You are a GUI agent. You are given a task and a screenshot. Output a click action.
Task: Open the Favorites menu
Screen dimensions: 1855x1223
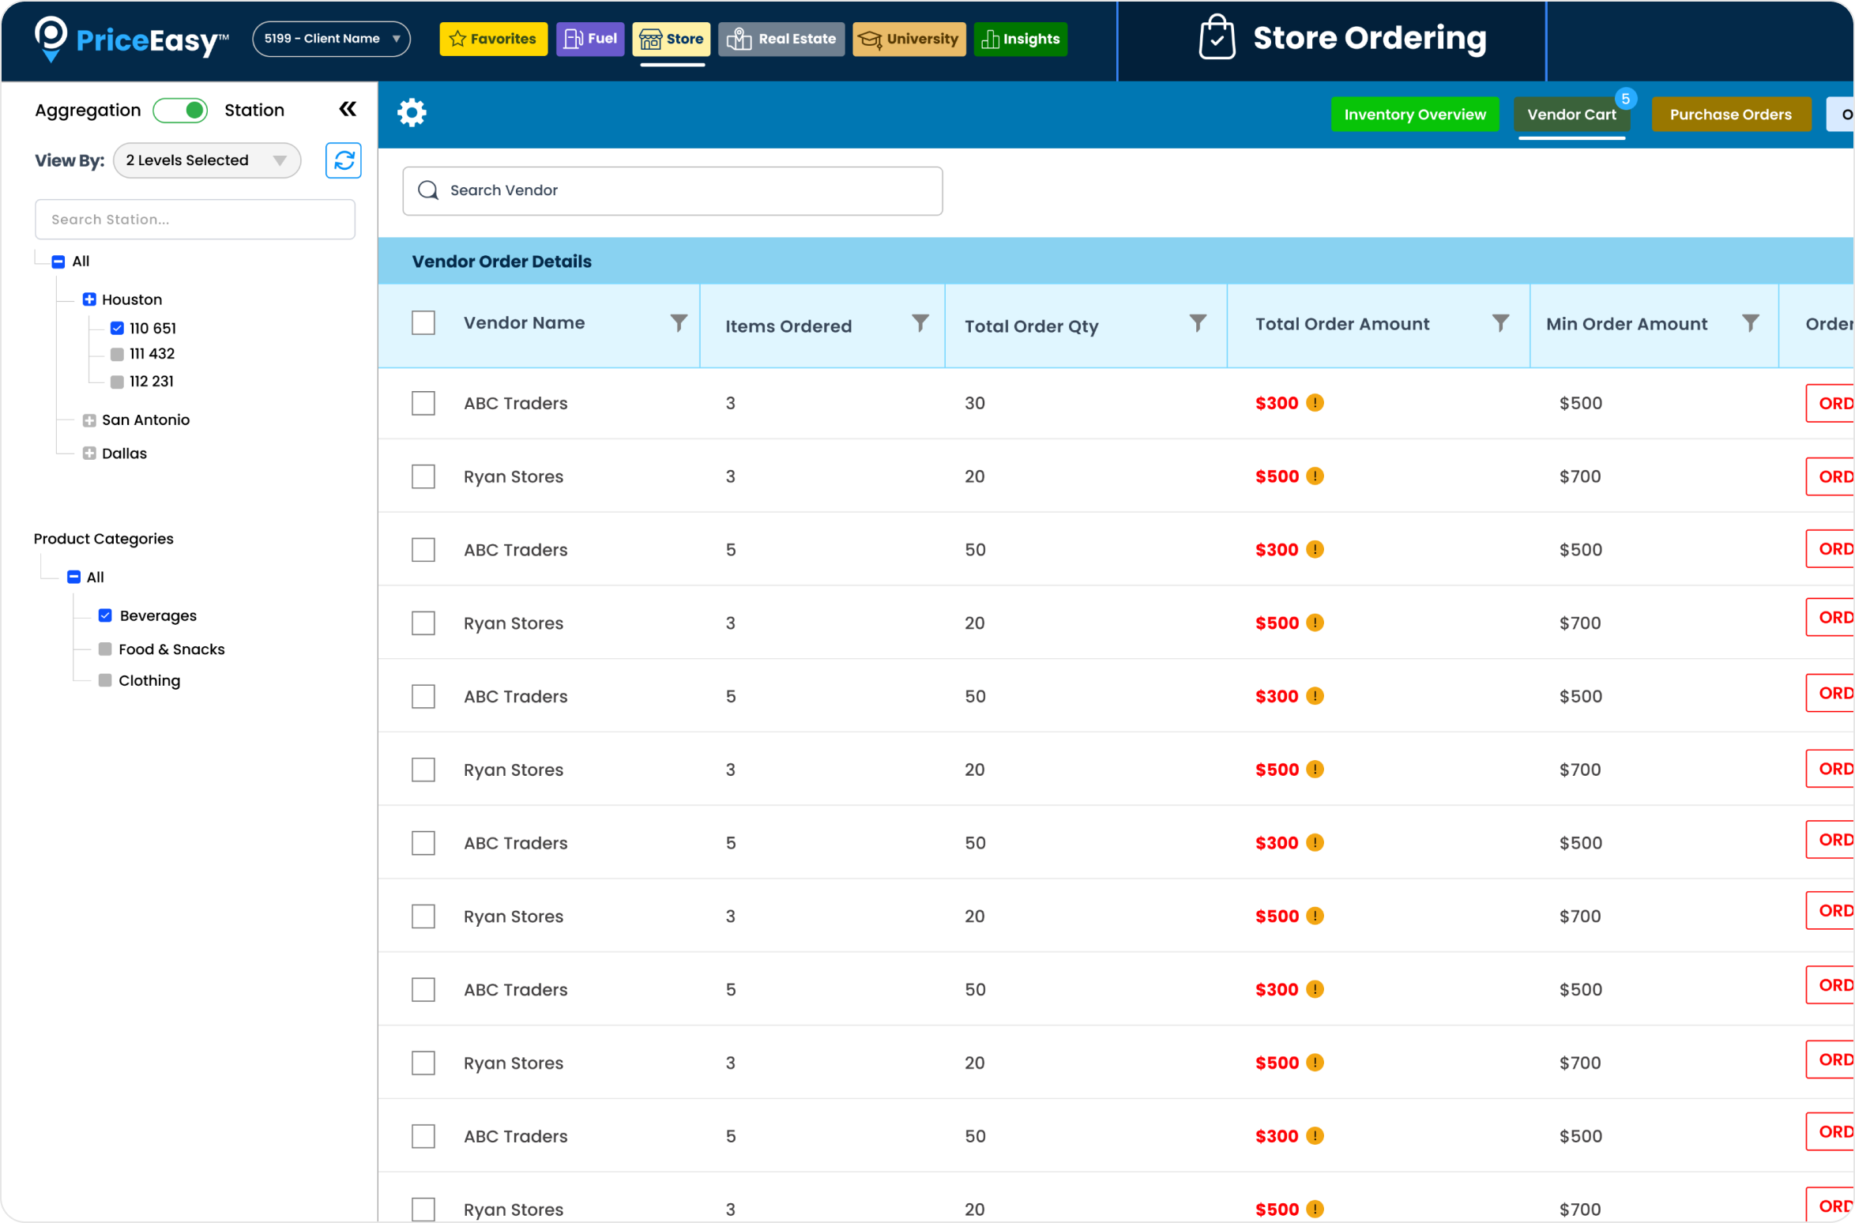tap(494, 39)
